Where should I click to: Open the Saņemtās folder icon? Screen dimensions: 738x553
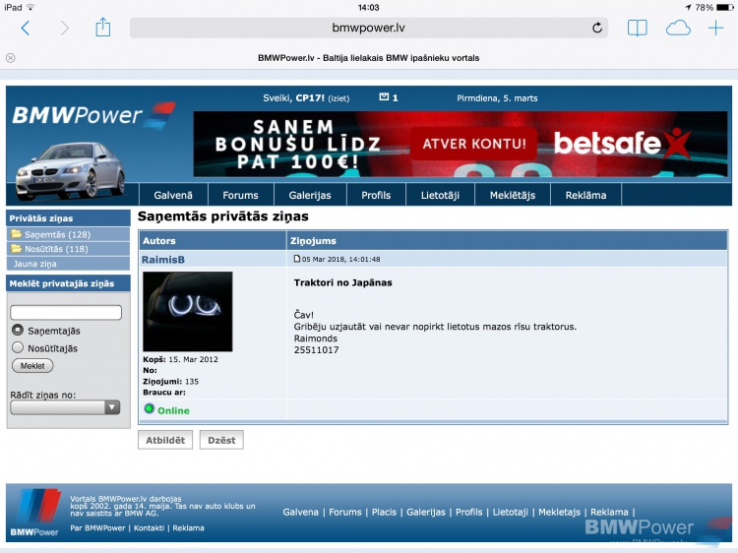point(17,233)
